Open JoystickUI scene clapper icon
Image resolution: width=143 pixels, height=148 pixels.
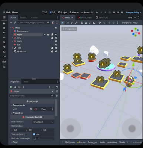pos(52,51)
